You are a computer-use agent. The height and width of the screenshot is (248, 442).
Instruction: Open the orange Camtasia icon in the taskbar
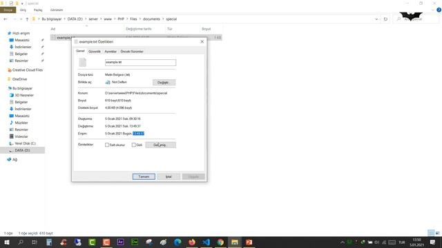[106, 242]
